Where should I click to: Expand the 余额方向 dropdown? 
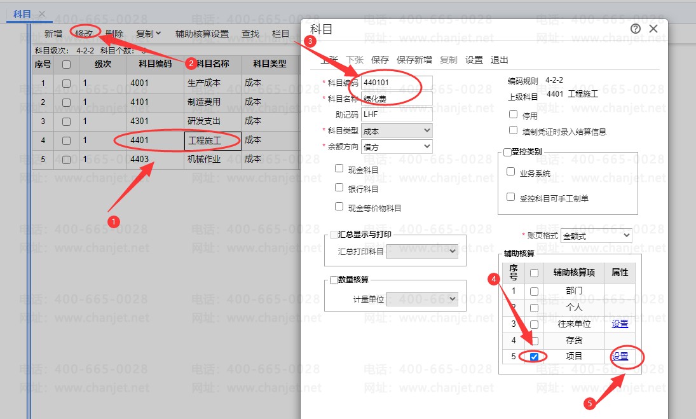(397, 146)
